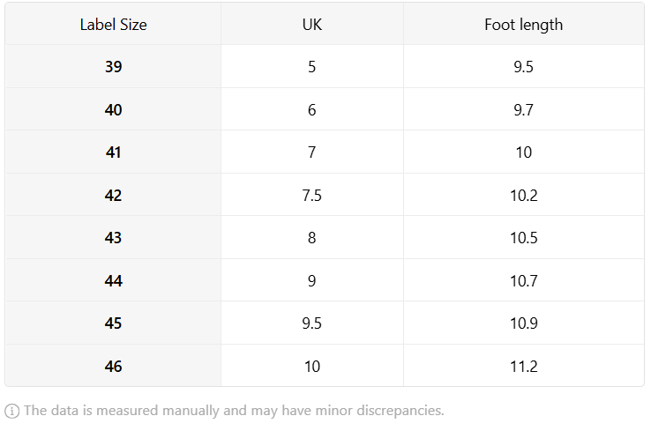Select foot length 11.2 cell
The image size is (651, 431).
[x=524, y=366]
